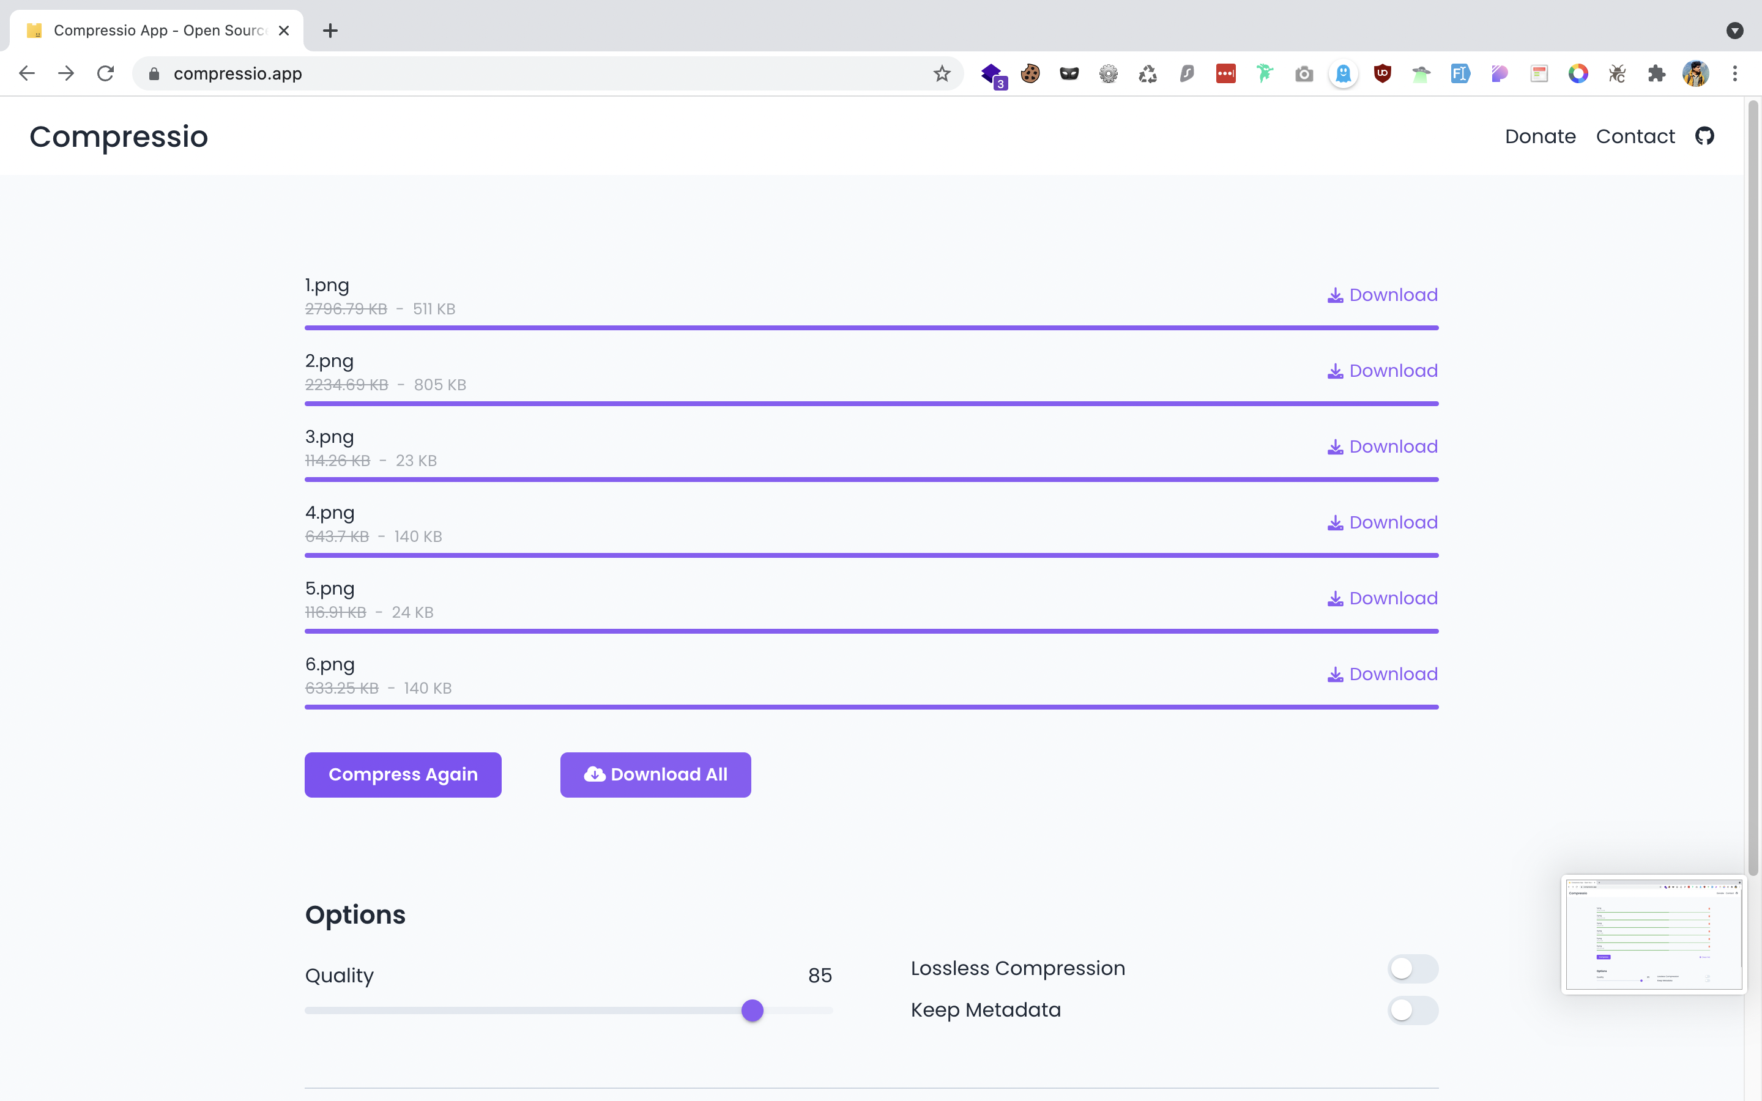Click the Quality slider handle

752,1010
